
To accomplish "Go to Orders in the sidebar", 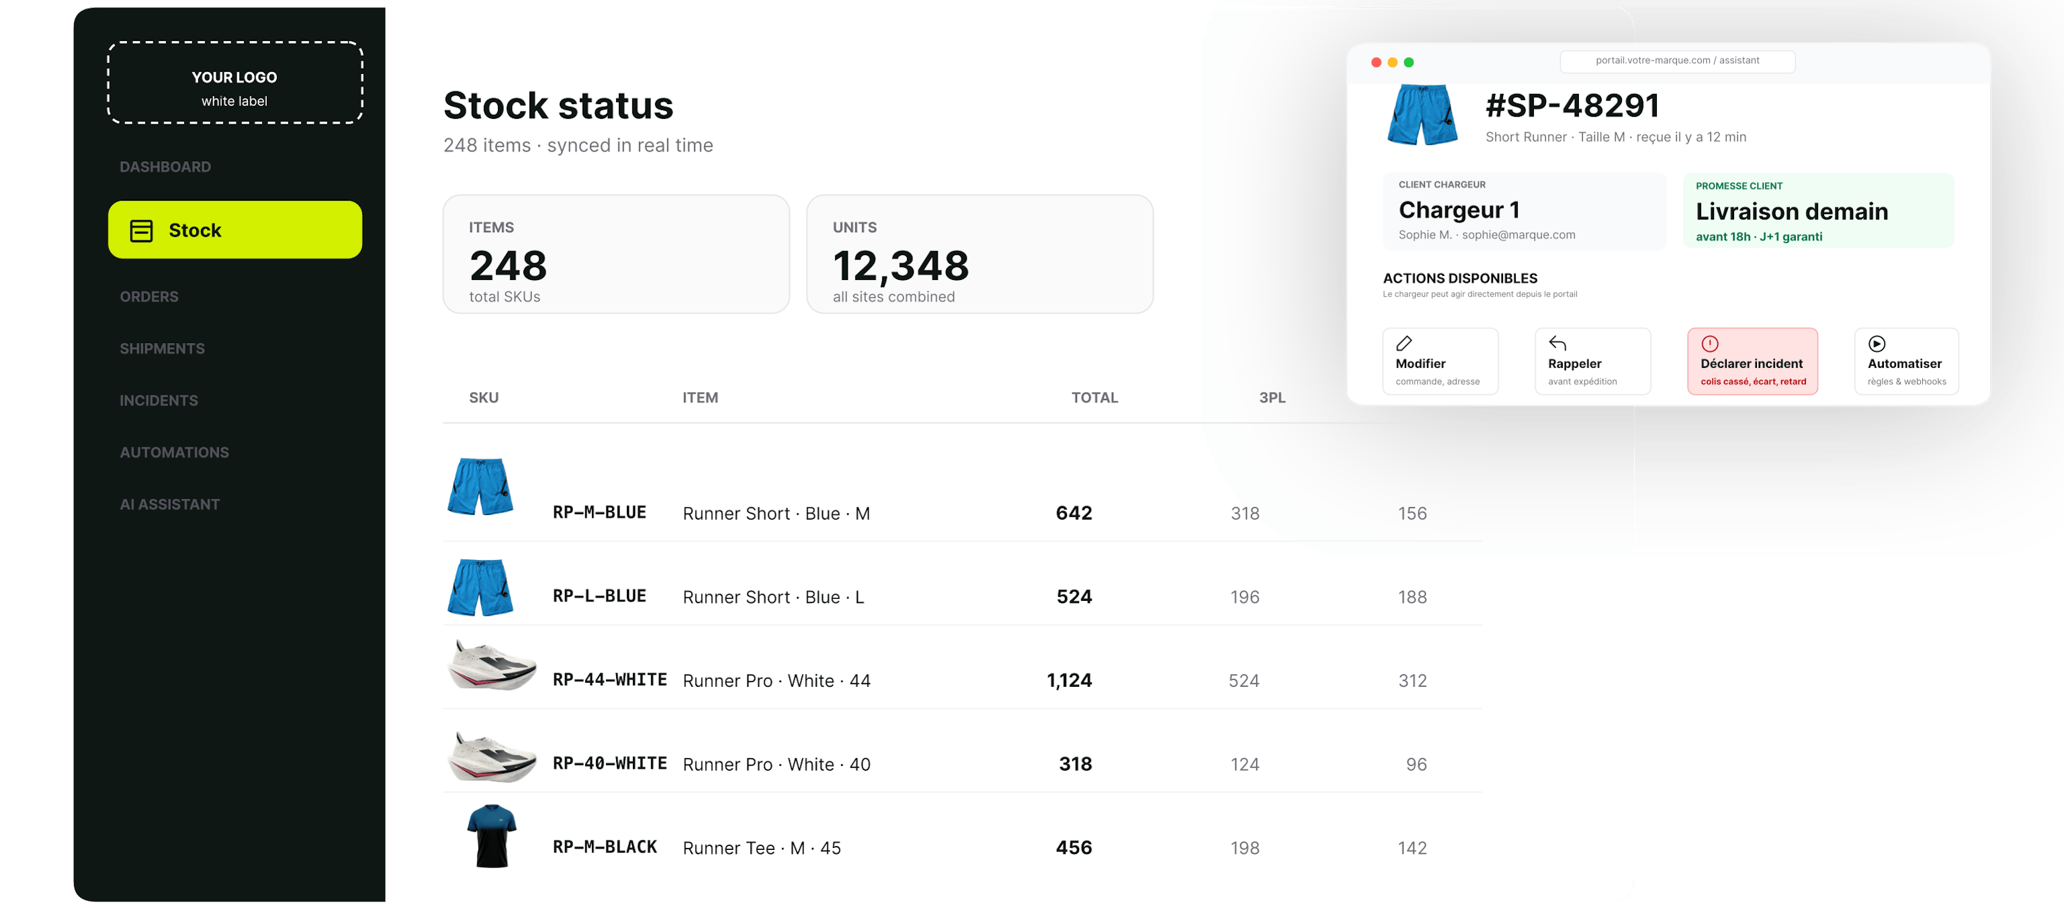I will 149,296.
